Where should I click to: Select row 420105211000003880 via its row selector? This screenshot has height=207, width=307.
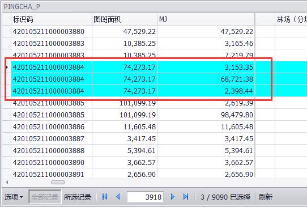7,32
